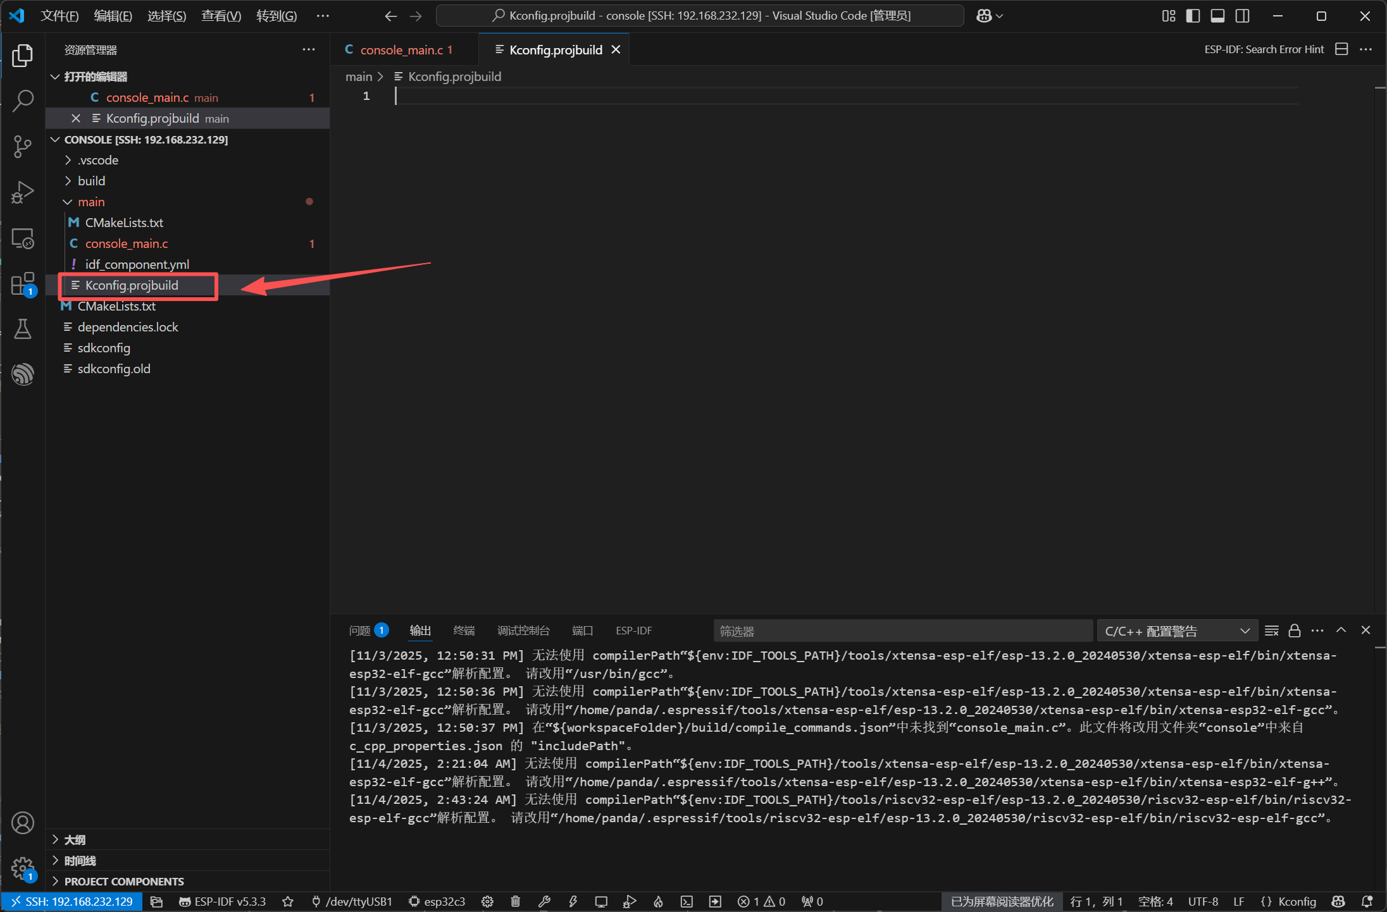The width and height of the screenshot is (1387, 912).
Task: Click the ESP-IDF flash lightning icon
Action: tap(573, 901)
